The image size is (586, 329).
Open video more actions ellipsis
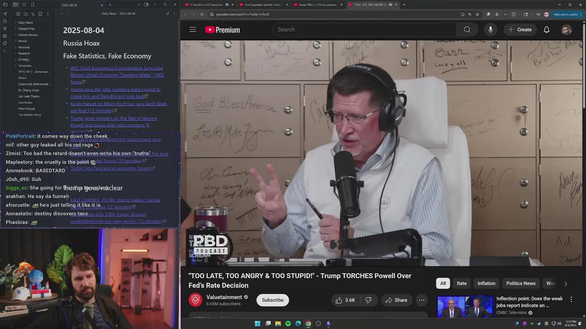coord(421,300)
